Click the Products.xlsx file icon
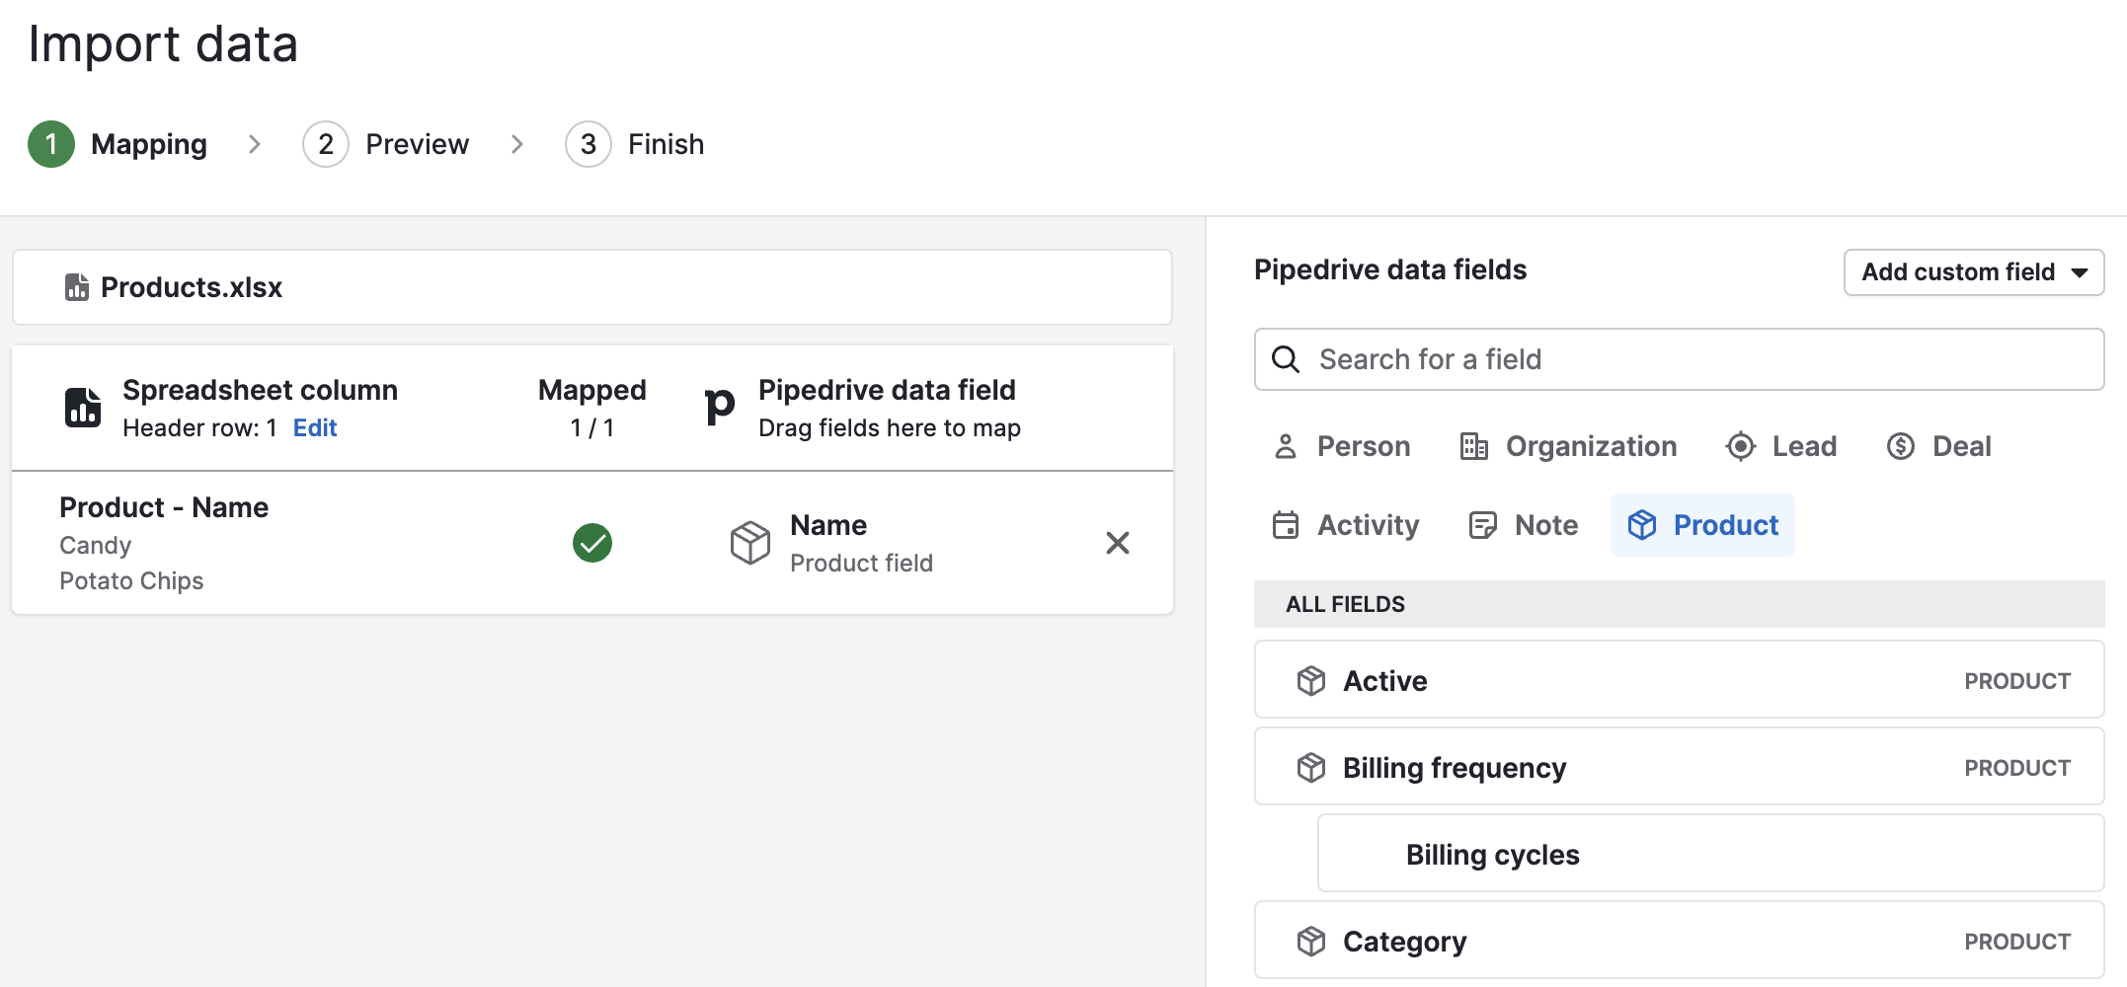Image resolution: width=2127 pixels, height=987 pixels. 76,287
